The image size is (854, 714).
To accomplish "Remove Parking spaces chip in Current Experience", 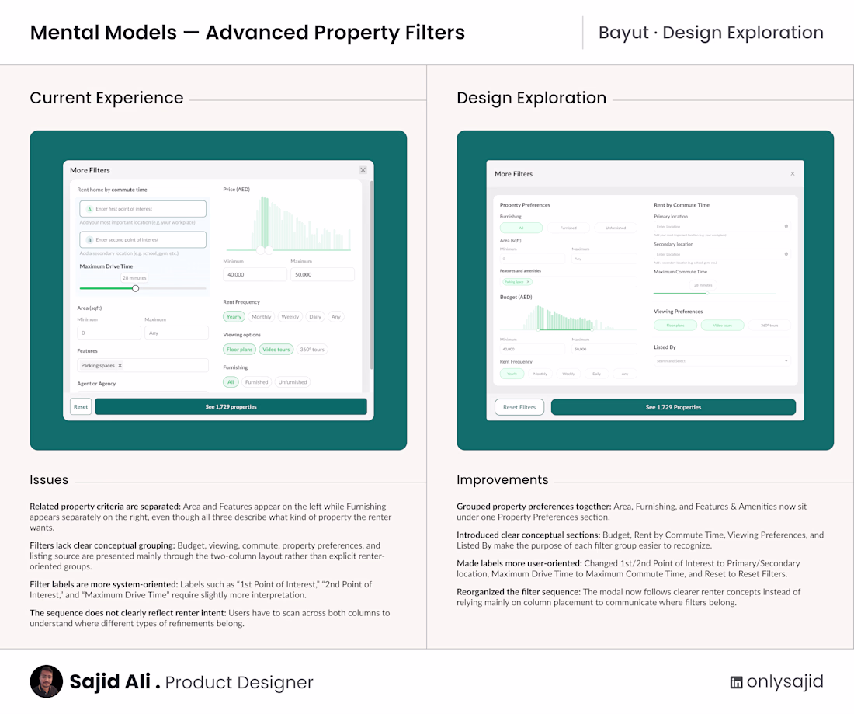I will point(120,366).
